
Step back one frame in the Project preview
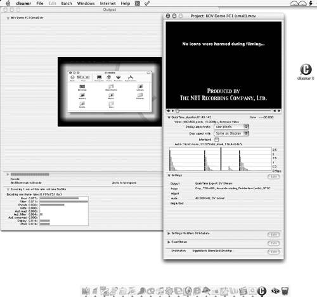[275, 110]
